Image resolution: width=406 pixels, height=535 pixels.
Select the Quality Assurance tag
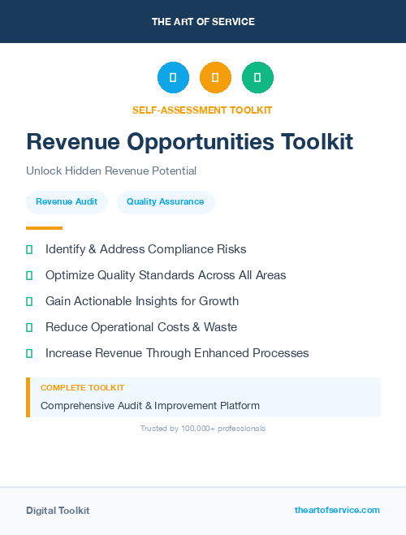point(166,202)
